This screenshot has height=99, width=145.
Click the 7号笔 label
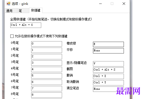tap(15, 87)
